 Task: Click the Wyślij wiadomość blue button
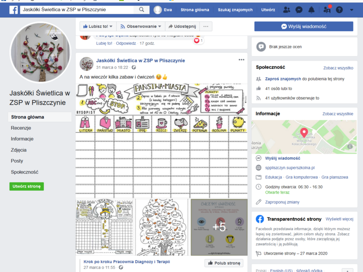click(304, 27)
